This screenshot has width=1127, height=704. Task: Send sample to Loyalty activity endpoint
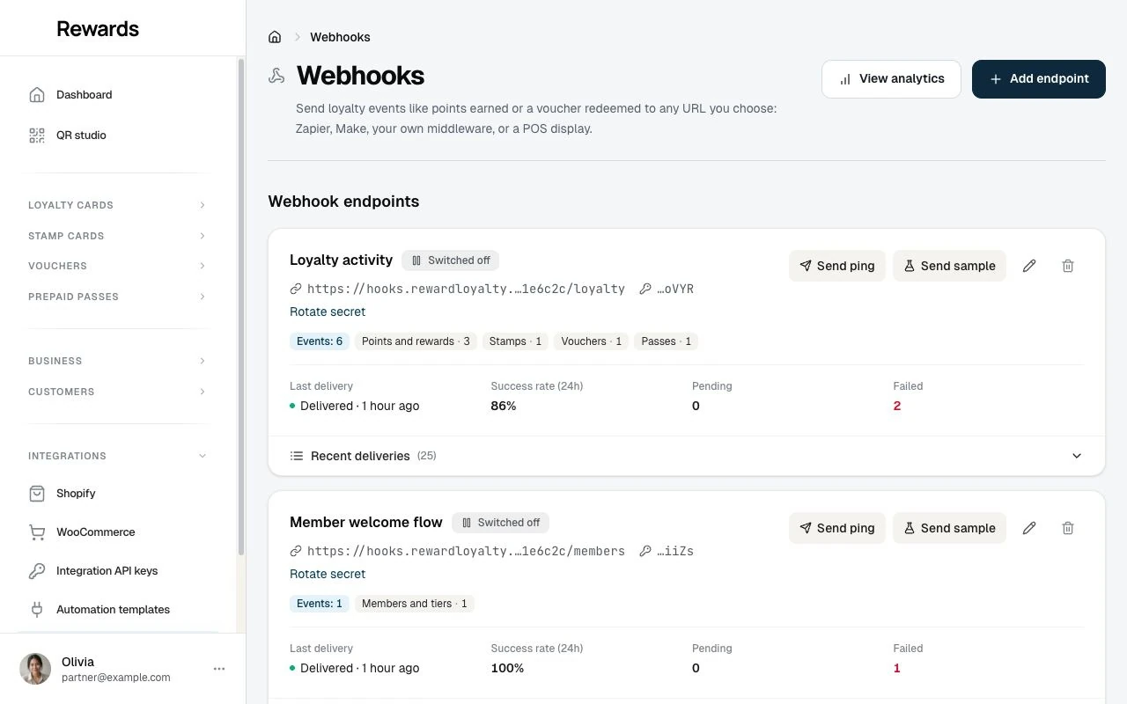949,266
